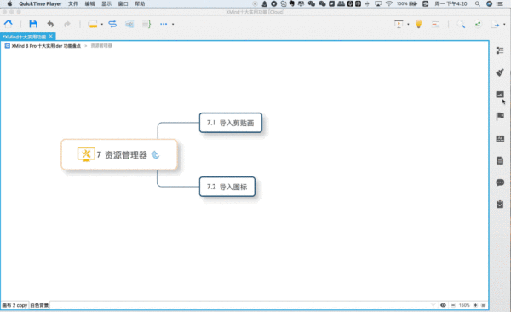Click the boundary tool icon
511x312 pixels.
click(x=129, y=24)
